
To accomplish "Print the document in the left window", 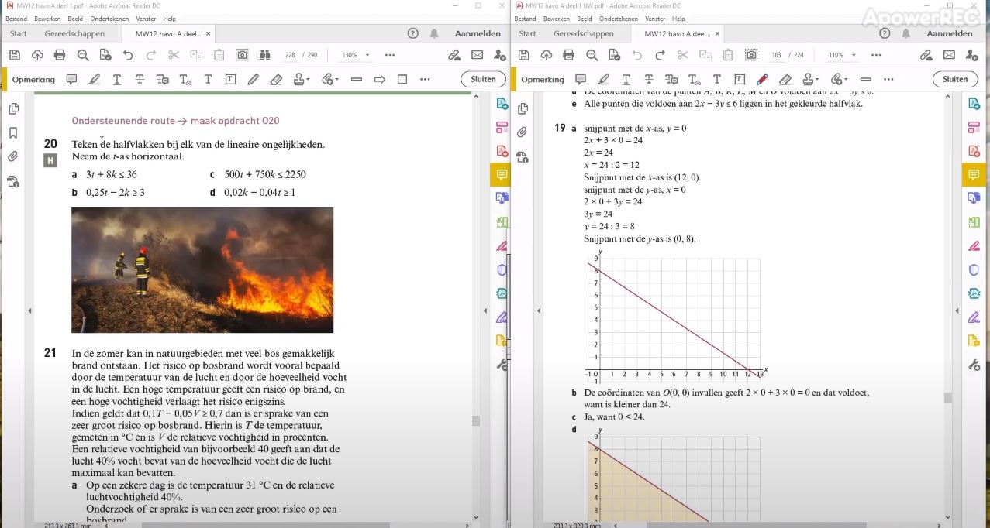I will (x=60, y=55).
